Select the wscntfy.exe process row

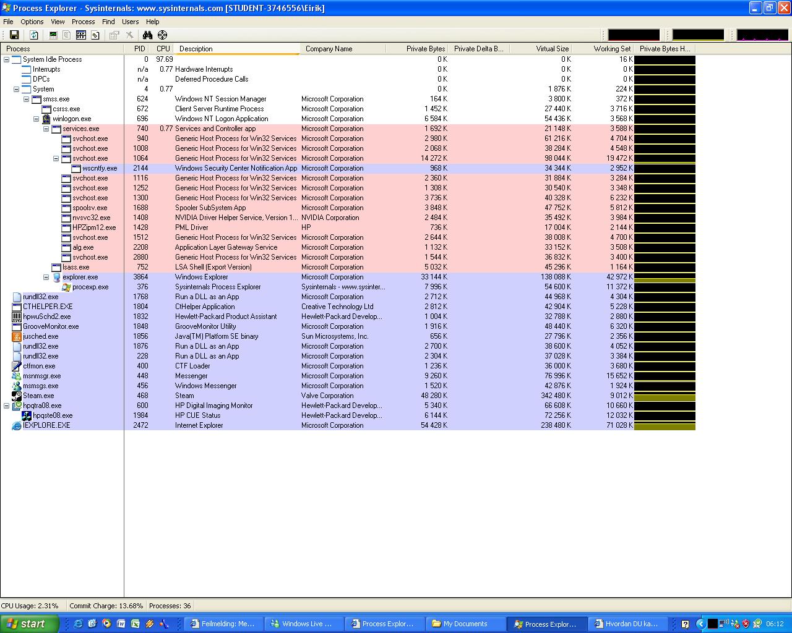[x=100, y=168]
